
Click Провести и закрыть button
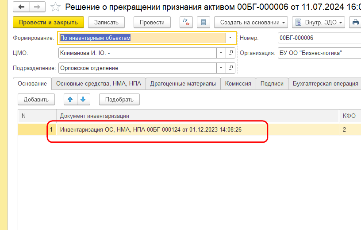(x=48, y=22)
